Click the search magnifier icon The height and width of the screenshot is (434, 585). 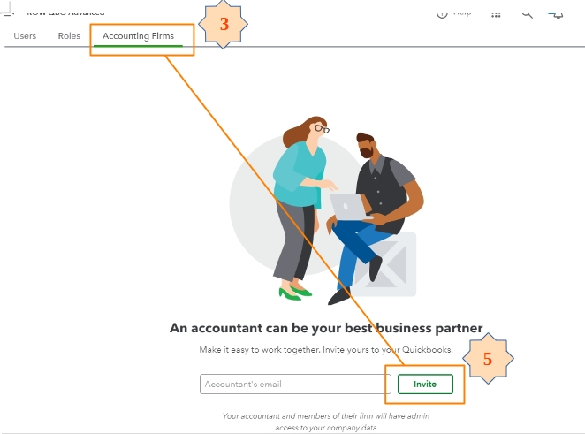(x=527, y=14)
